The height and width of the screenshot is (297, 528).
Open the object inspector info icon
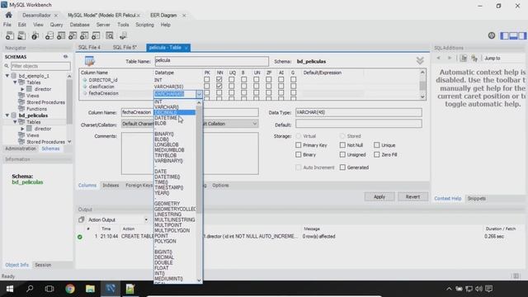click(x=35, y=35)
